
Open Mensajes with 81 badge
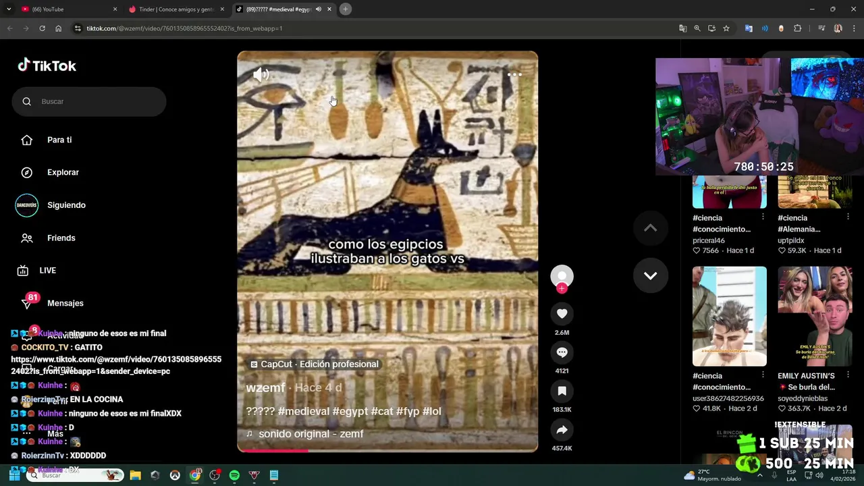click(65, 303)
